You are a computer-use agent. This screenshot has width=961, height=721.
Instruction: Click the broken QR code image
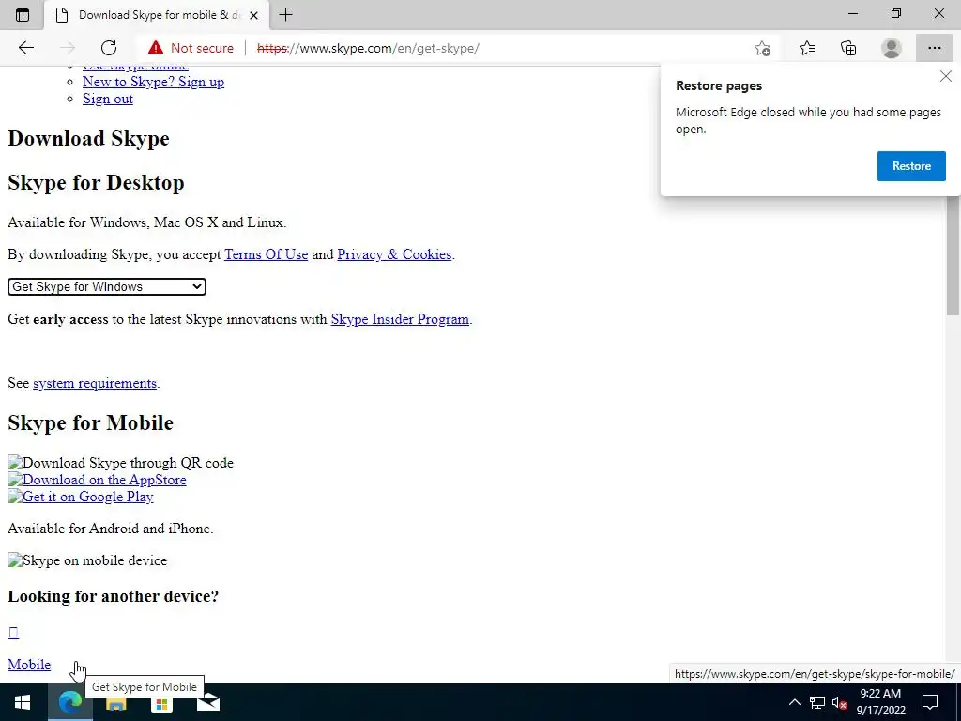(x=120, y=463)
